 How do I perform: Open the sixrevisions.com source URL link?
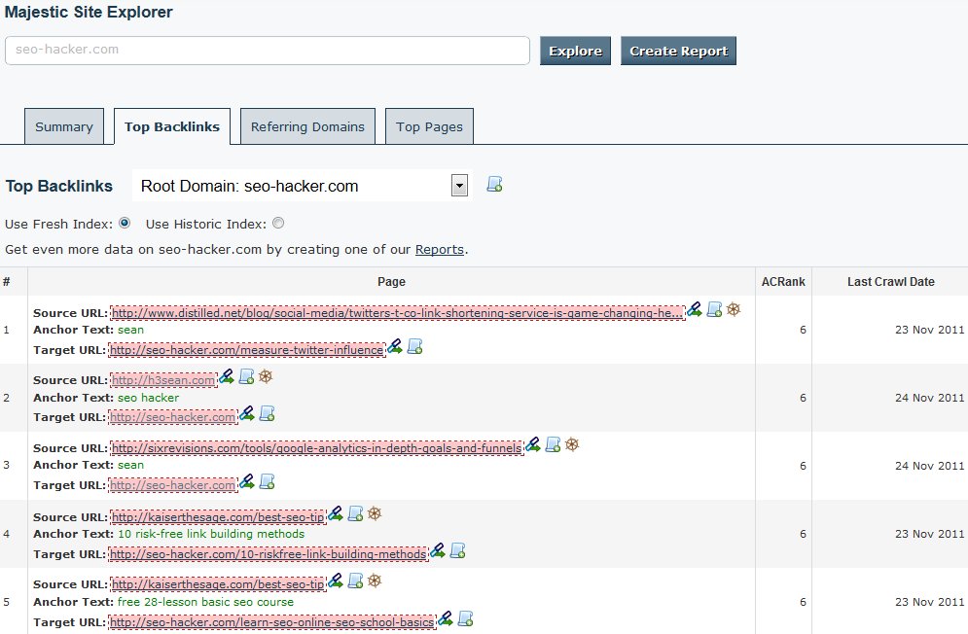click(316, 448)
